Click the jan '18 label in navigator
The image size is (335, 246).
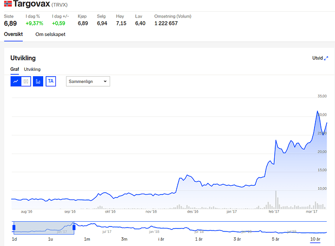(x=154, y=232)
